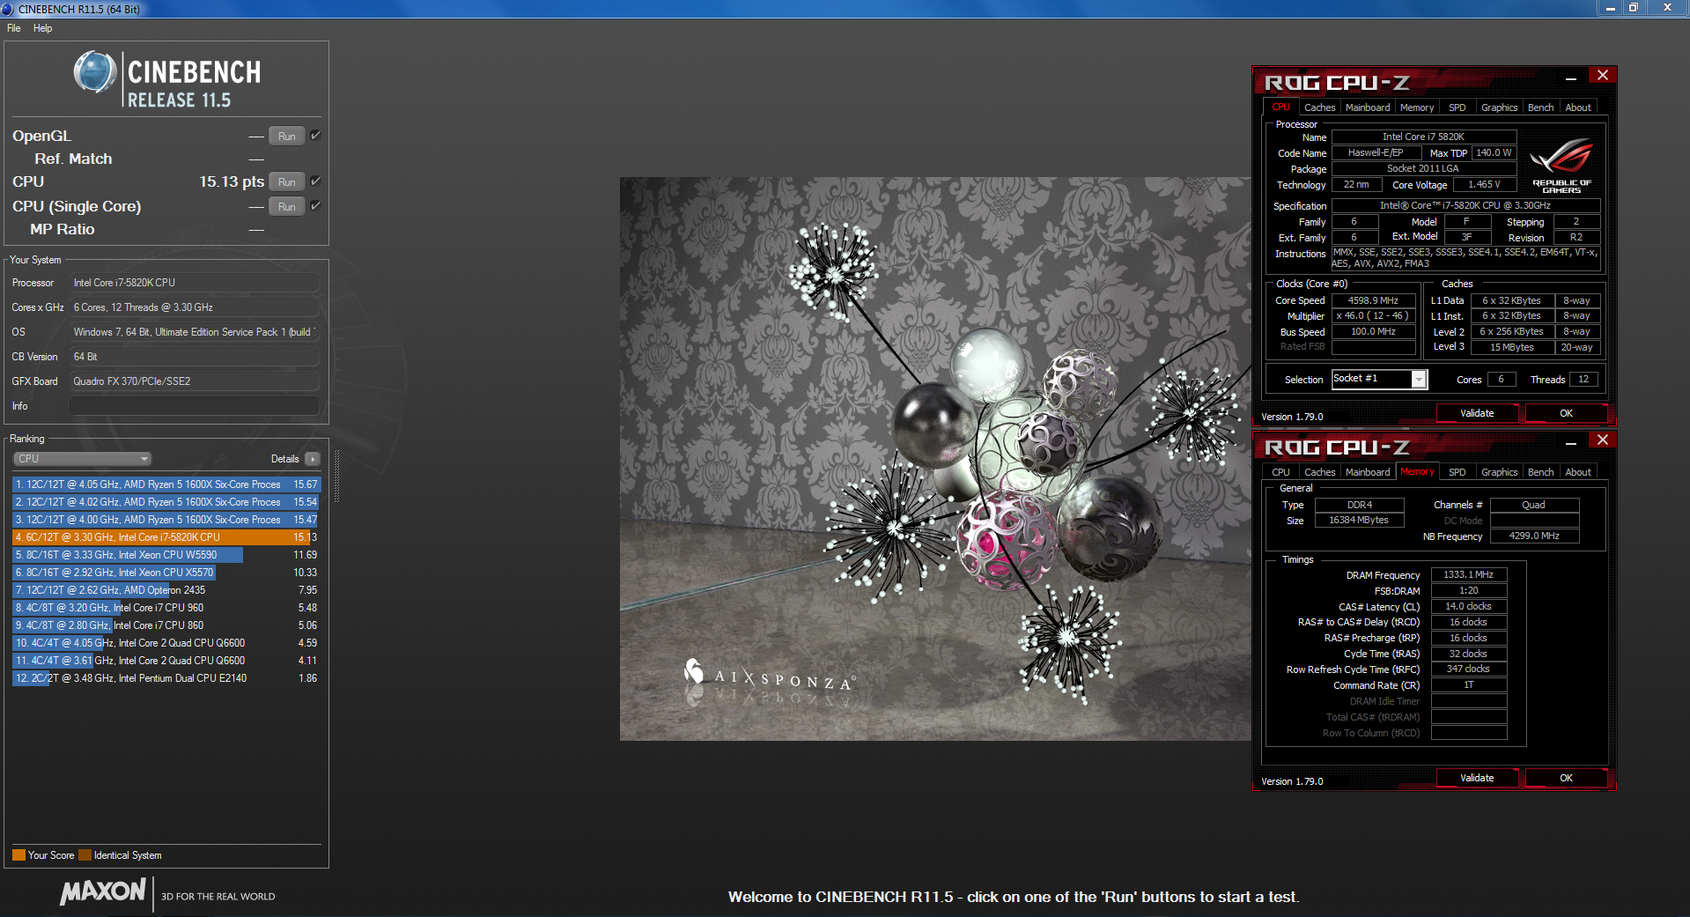Open the CPU ranking type dropdown
This screenshot has width=1690, height=917.
point(83,459)
